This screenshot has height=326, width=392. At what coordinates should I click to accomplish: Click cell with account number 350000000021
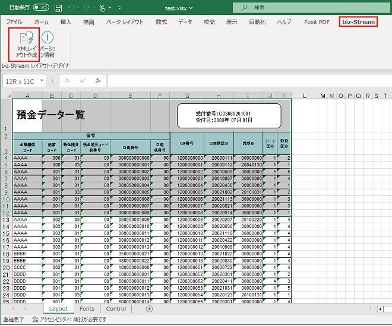130,254
